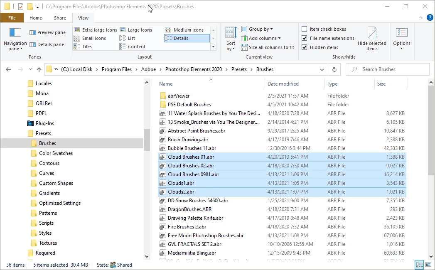Sort by Size column header
This screenshot has width=435, height=270.
[391, 84]
